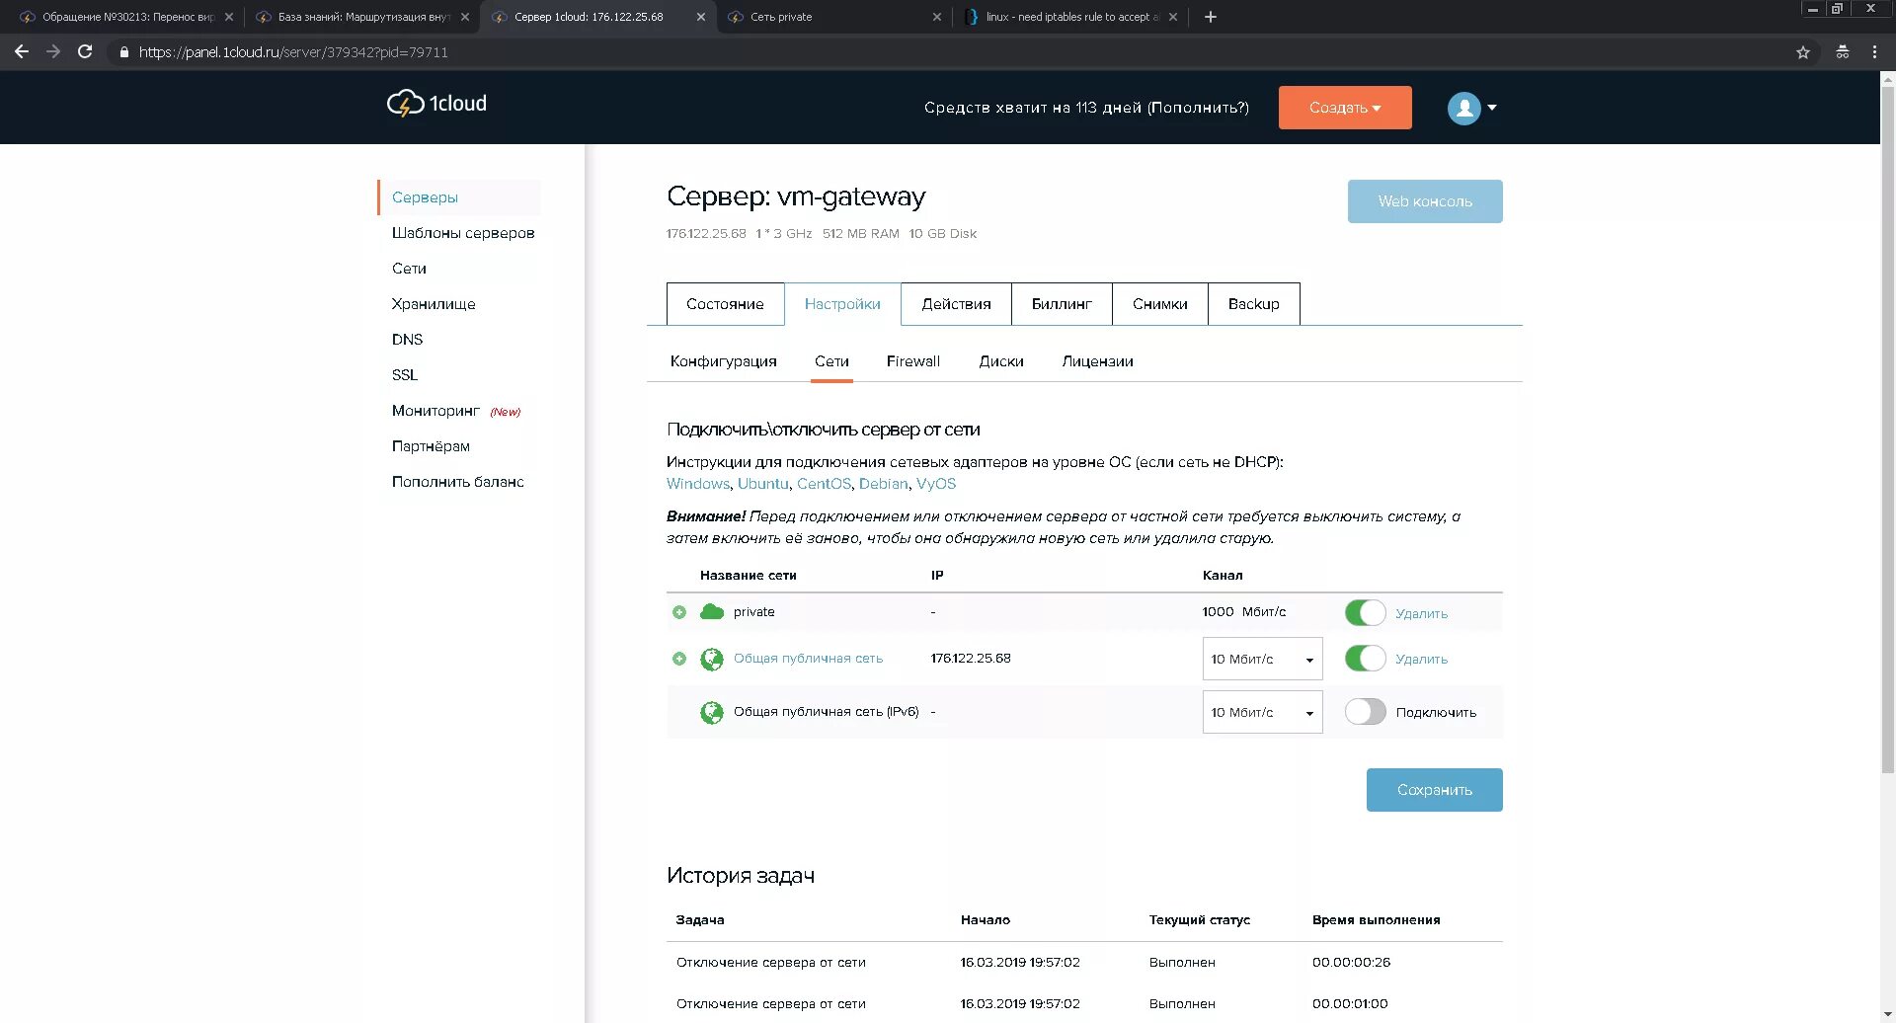Click the globe icon of IPv6 public network

712,712
